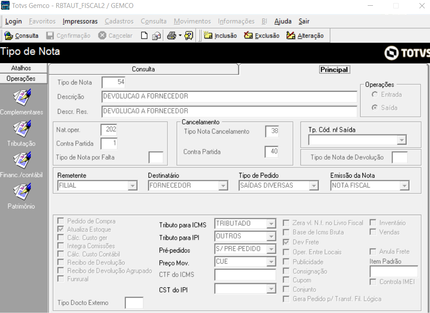Toggle the Controla IMEI checkbox
Screen dimensions: 430x313
pyautogui.click(x=373, y=282)
